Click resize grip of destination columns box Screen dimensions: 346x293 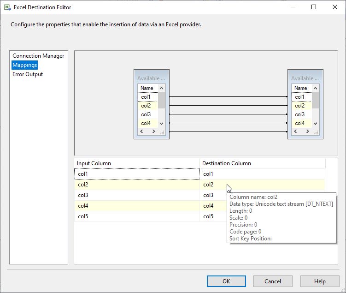click(x=316, y=132)
